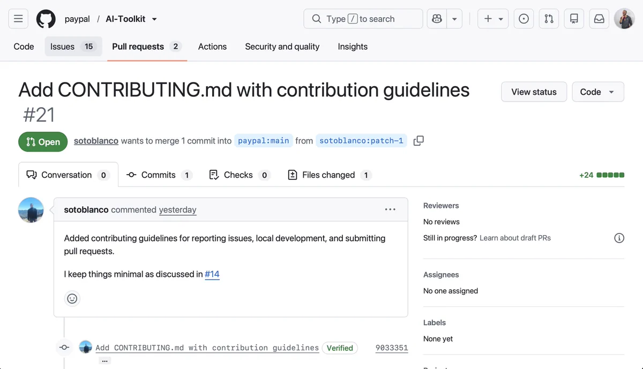The image size is (643, 369).
Task: Open the sotoblanco:patch-1 head branch link
Action: point(361,141)
